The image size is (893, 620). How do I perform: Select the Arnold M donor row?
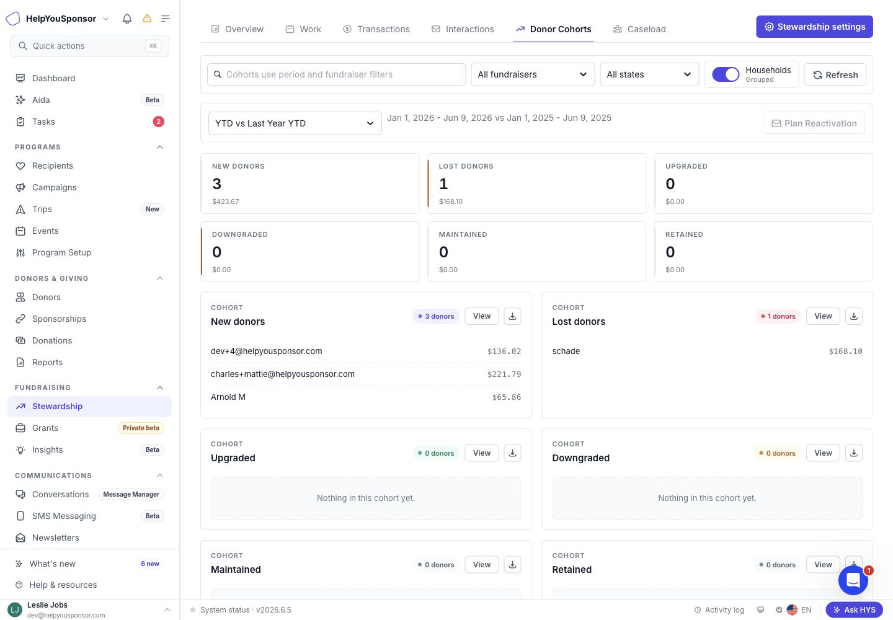(366, 397)
